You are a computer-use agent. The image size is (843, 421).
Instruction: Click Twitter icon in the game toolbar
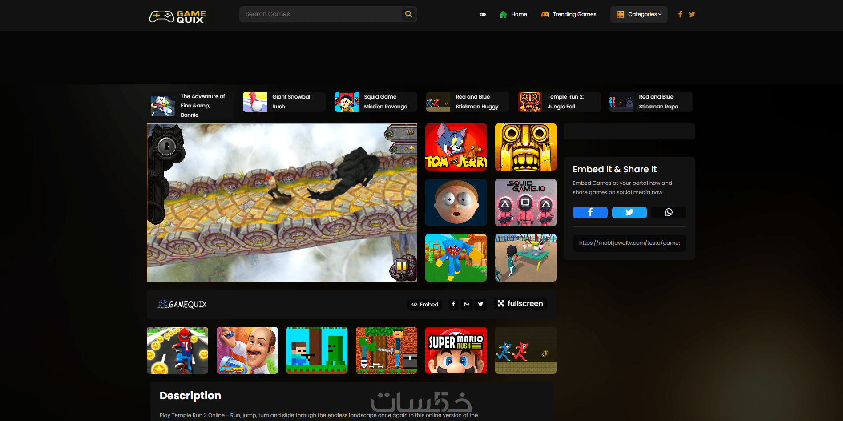coord(480,304)
